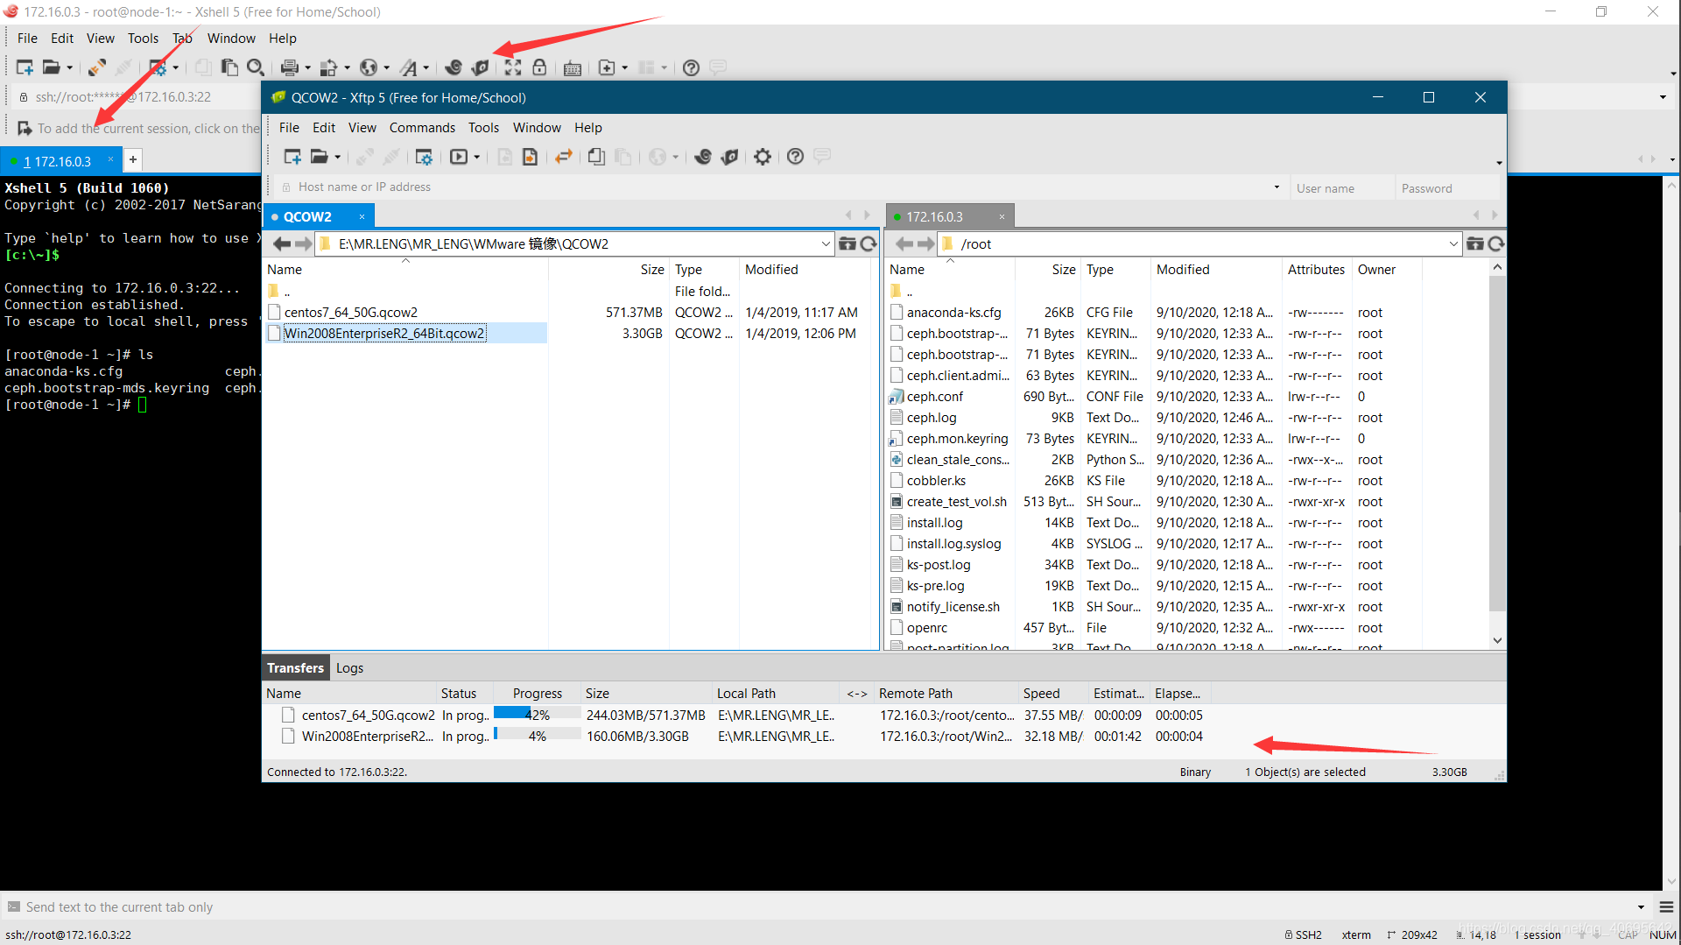
Task: Open the folder icon in Xftp toolbar
Action: point(320,157)
